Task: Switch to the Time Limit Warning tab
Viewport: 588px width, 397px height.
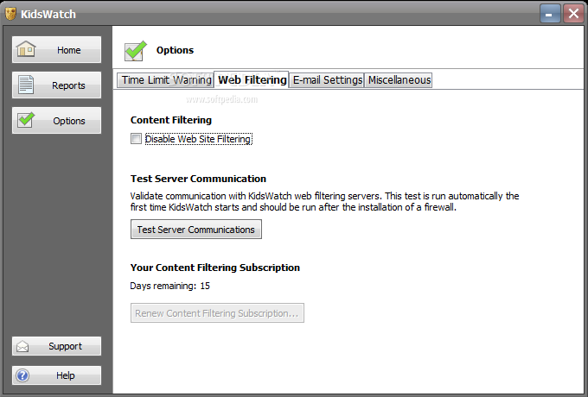Action: [x=165, y=80]
